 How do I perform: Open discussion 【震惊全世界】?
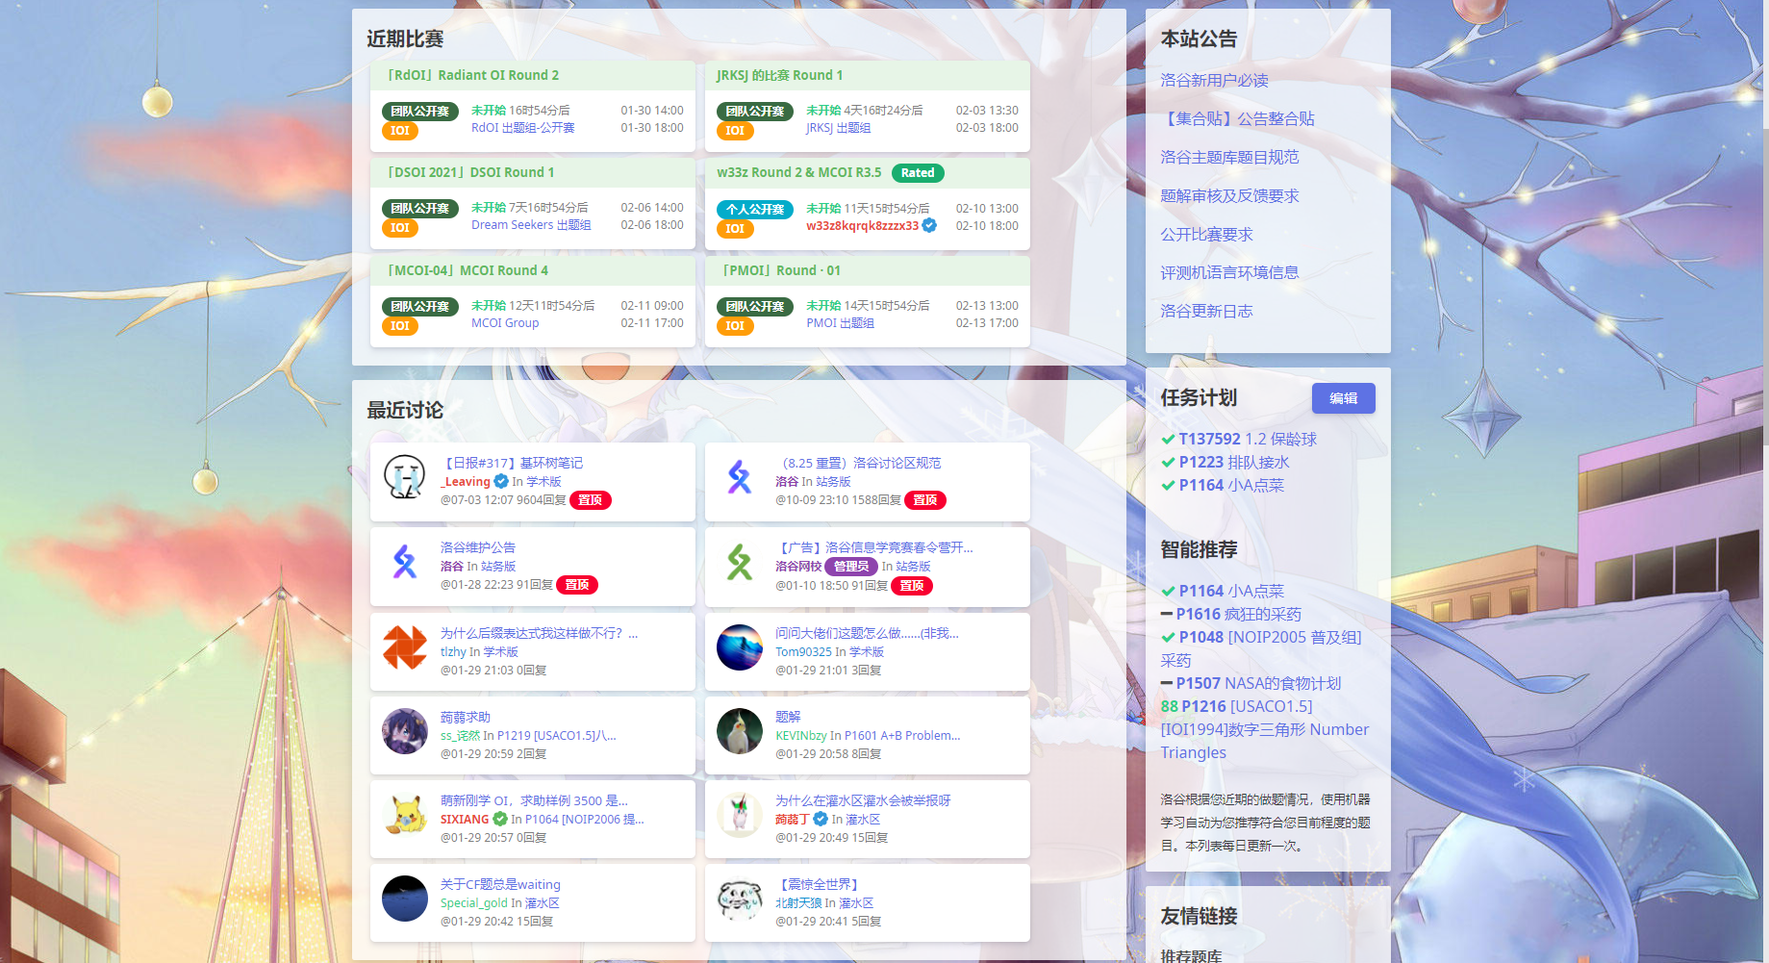coord(818,884)
